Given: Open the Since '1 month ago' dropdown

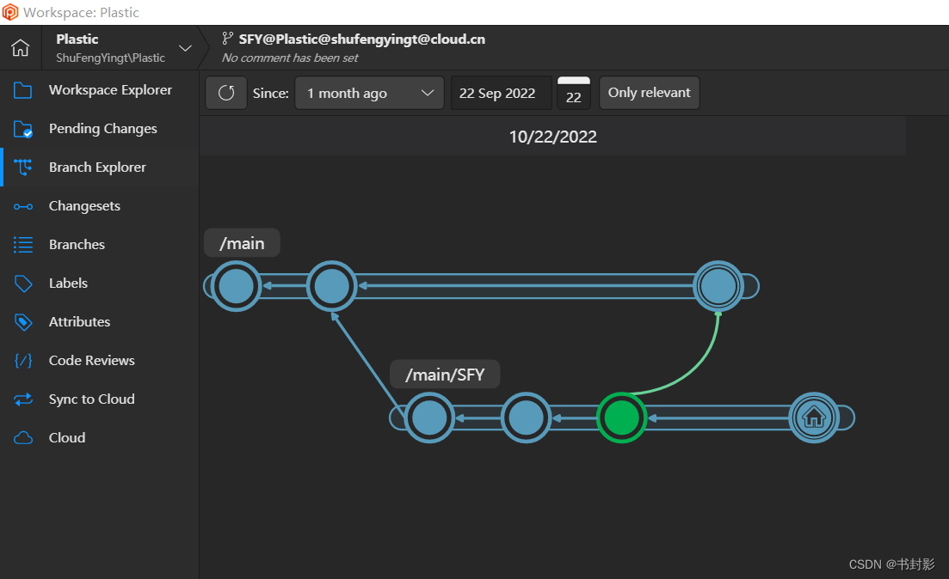Looking at the screenshot, I should pyautogui.click(x=369, y=93).
